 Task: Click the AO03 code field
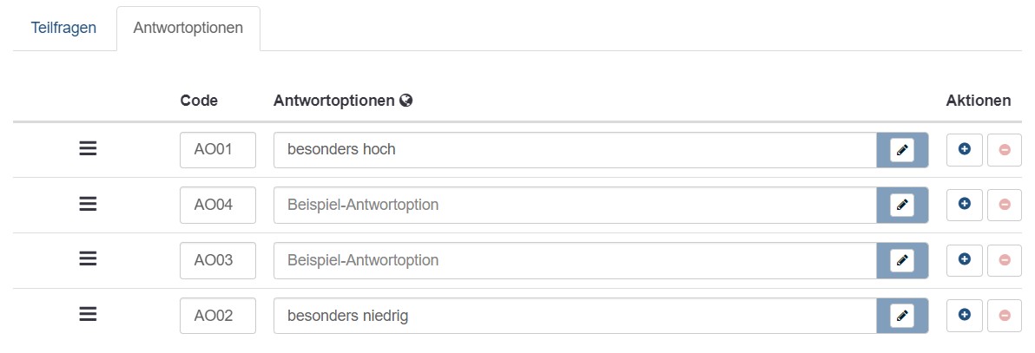(217, 261)
